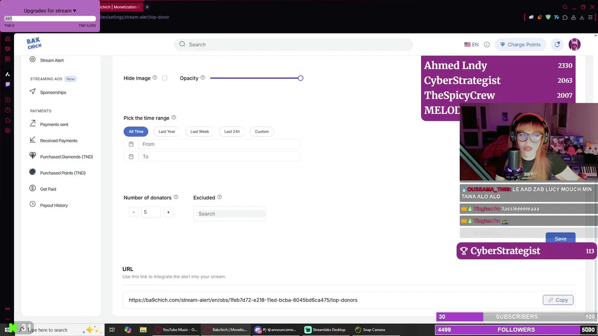The image size is (598, 336).
Task: Select the Last Week range
Action: pyautogui.click(x=199, y=132)
